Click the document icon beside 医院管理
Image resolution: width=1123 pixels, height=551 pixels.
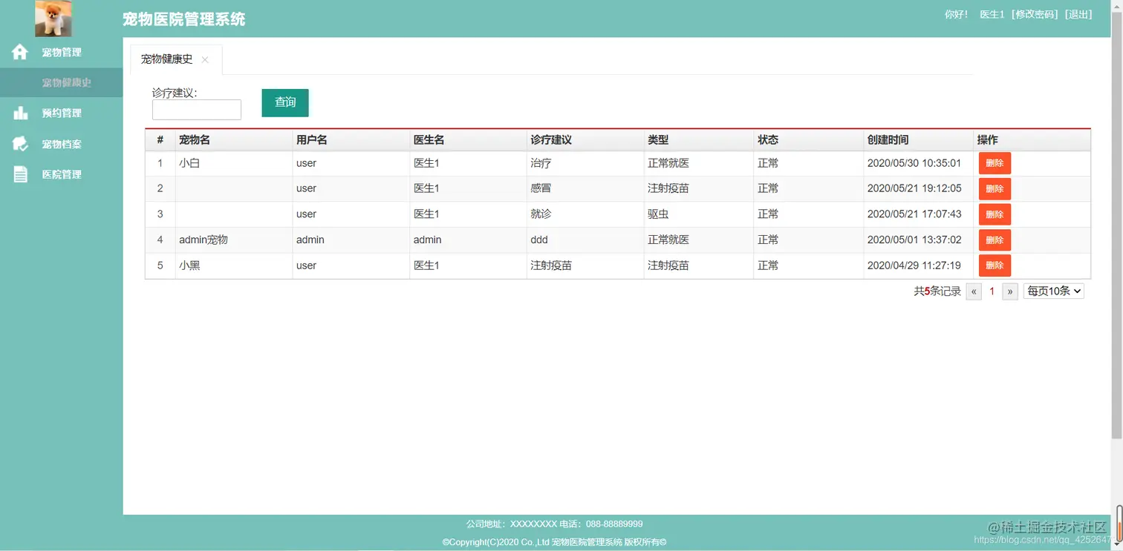(x=20, y=174)
